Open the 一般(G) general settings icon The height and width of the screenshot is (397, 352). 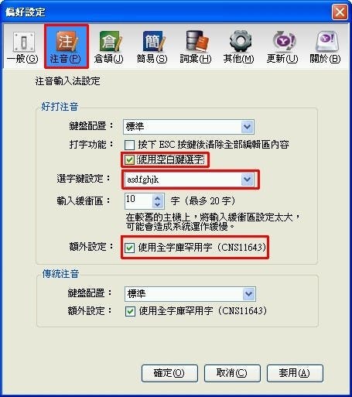click(22, 47)
